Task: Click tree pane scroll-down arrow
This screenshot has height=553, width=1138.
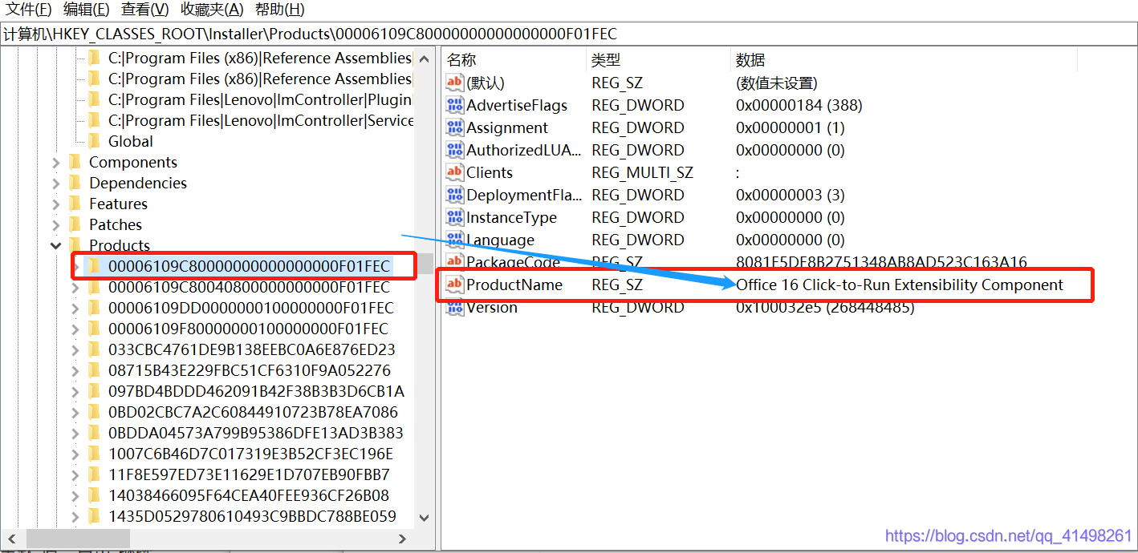Action: click(425, 518)
